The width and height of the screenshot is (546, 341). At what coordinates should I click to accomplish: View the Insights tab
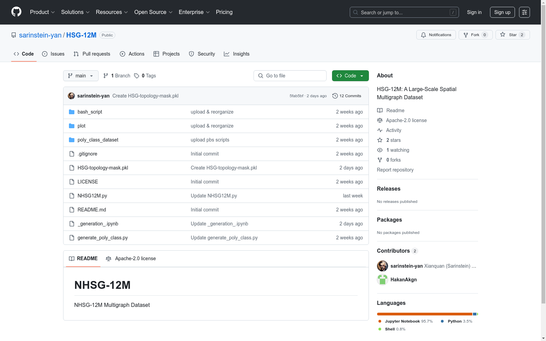pos(237,54)
